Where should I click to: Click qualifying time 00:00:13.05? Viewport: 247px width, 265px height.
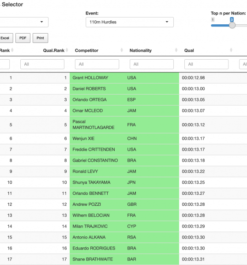point(193,100)
